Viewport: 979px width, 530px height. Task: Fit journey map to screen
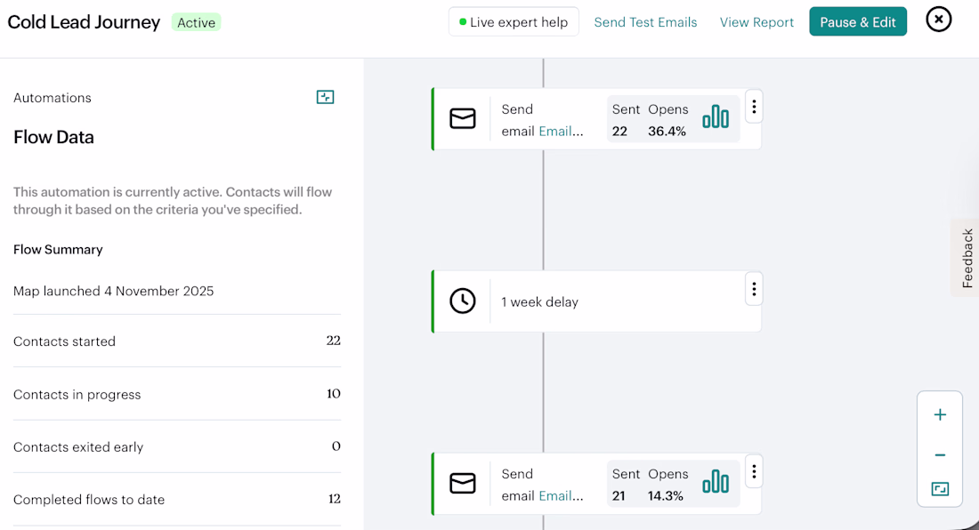pyautogui.click(x=940, y=489)
